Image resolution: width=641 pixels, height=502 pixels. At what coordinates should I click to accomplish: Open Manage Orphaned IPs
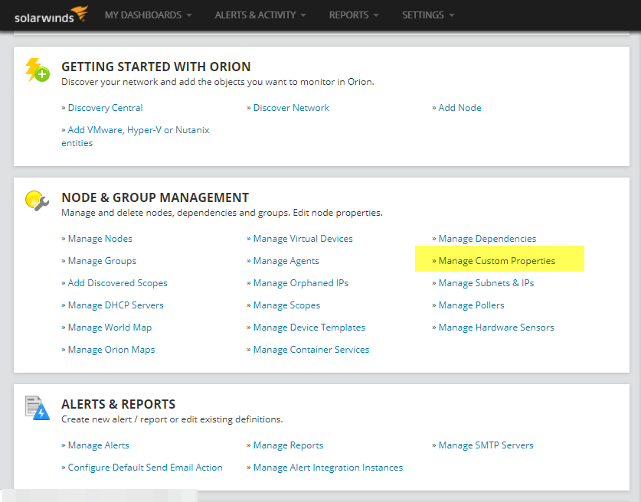[301, 283]
